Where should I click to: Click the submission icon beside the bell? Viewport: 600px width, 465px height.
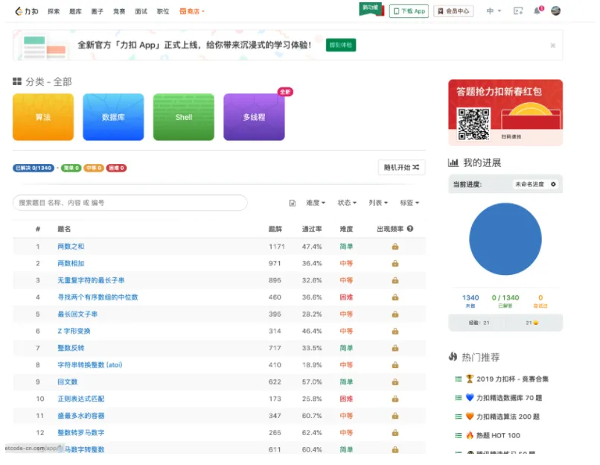(517, 10)
